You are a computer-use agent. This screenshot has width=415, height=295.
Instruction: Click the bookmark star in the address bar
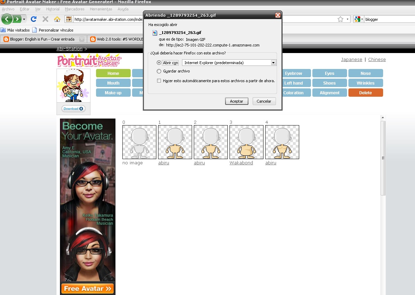pos(341,19)
